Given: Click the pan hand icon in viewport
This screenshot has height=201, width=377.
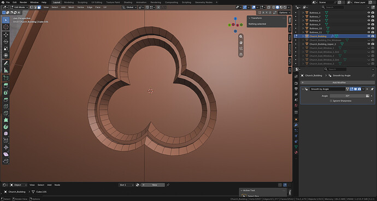Looking at the screenshot, I should [241, 43].
